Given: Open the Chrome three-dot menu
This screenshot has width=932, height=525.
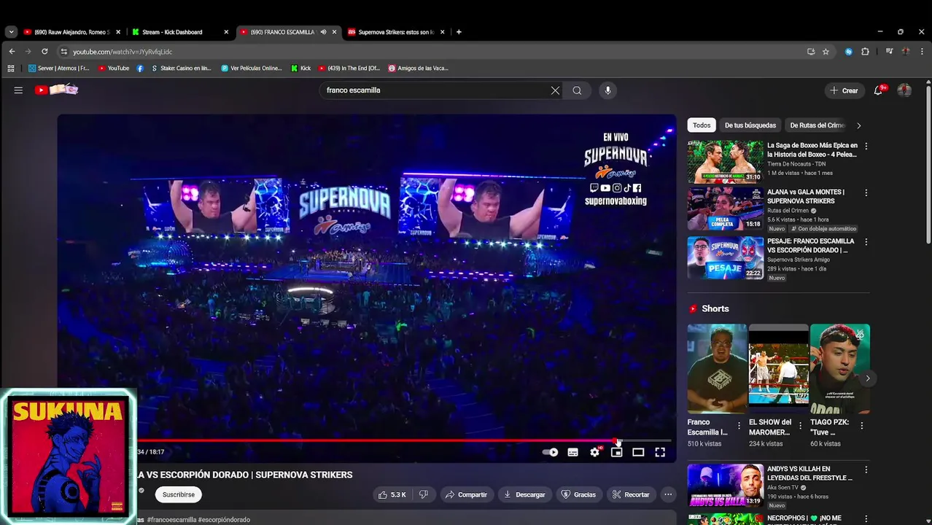Looking at the screenshot, I should point(921,52).
